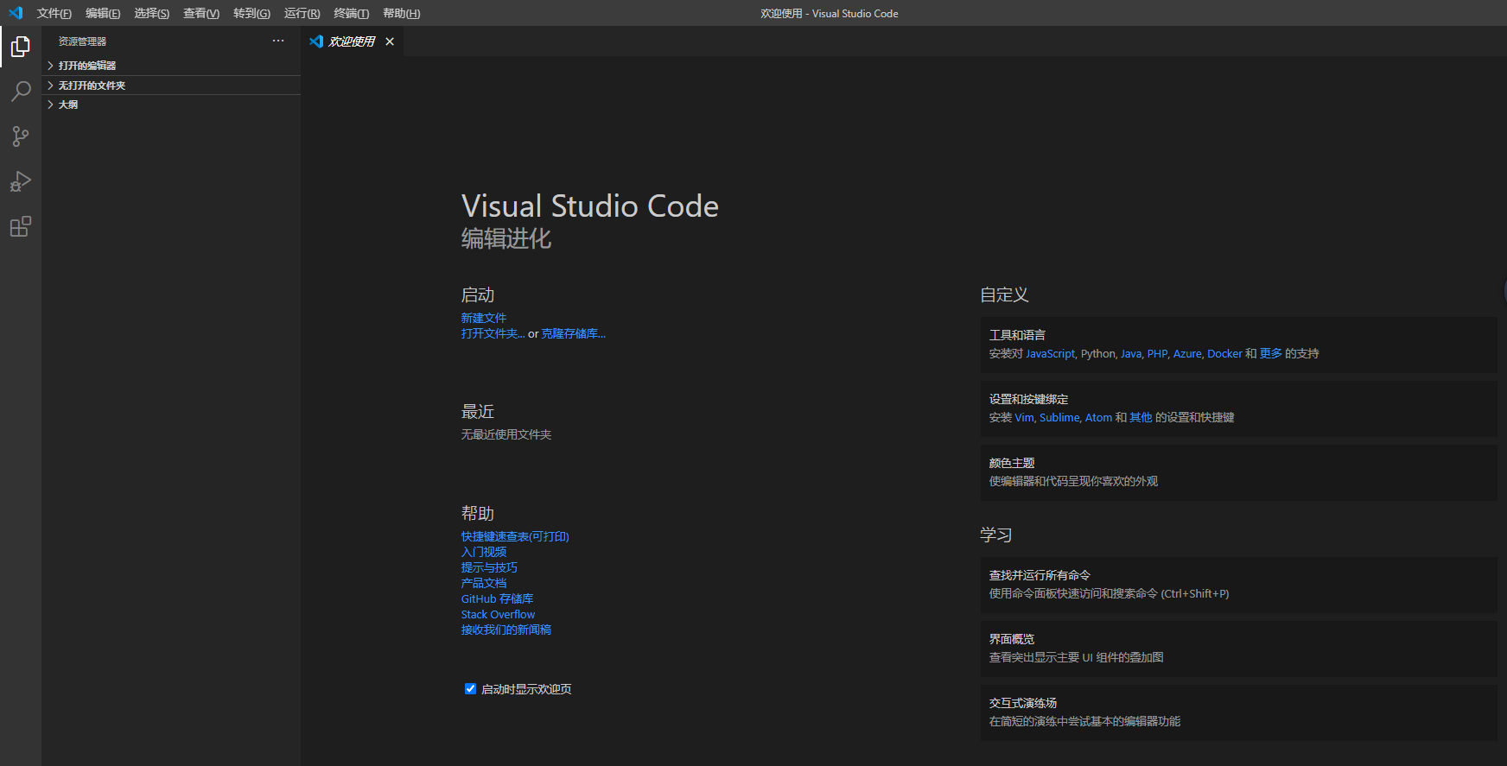Click the 克隆存储库... link
This screenshot has width=1507, height=766.
pyautogui.click(x=574, y=333)
